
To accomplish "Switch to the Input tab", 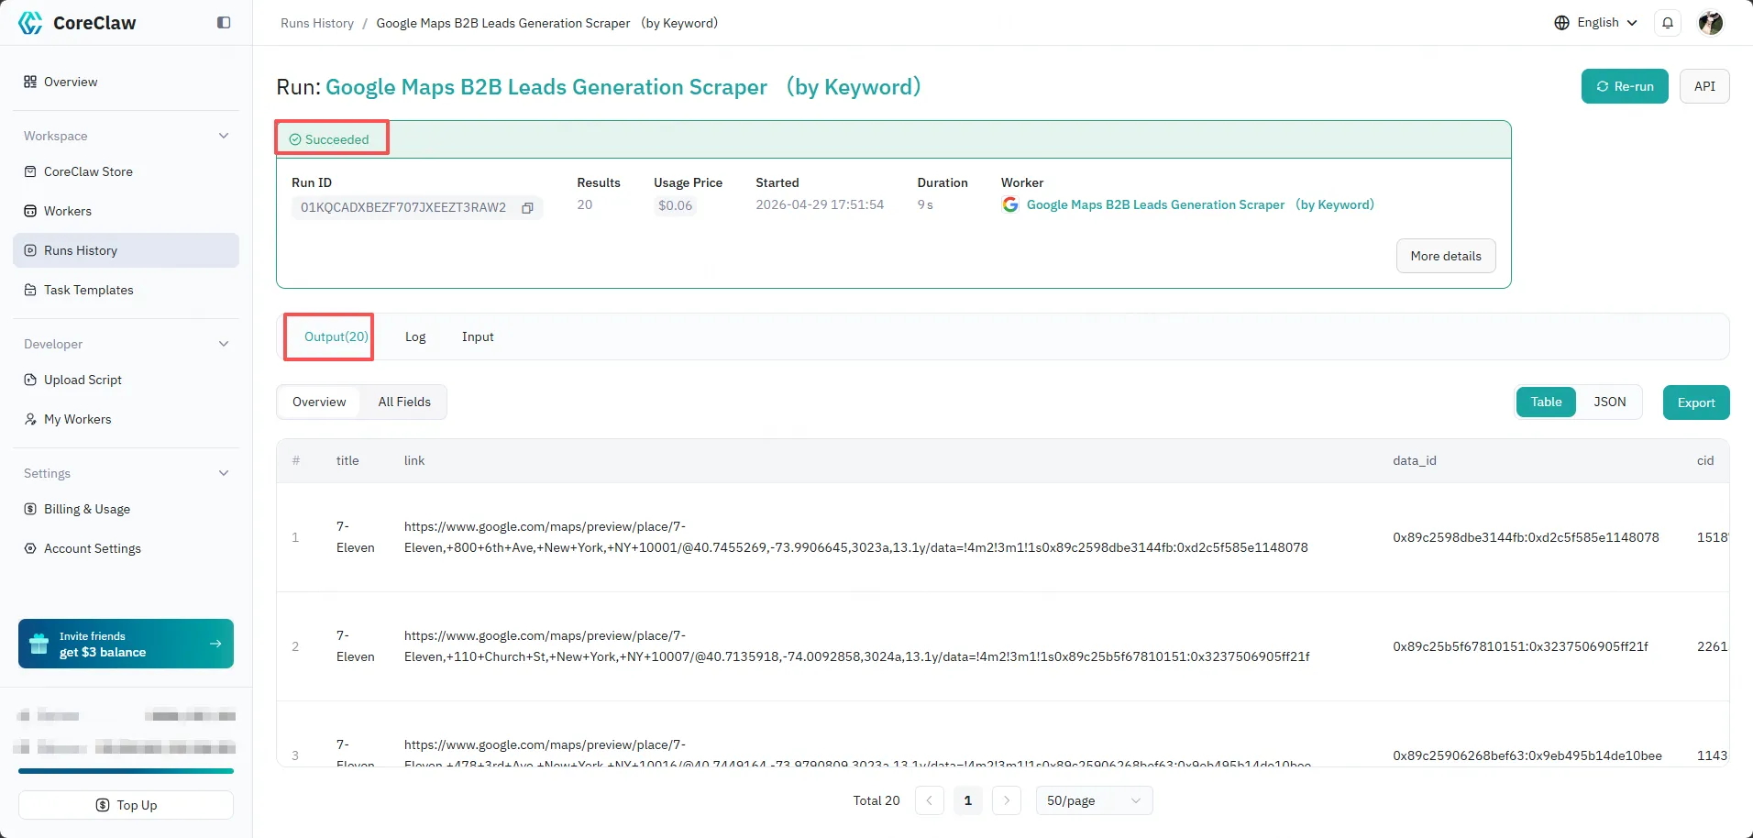I will [x=478, y=336].
